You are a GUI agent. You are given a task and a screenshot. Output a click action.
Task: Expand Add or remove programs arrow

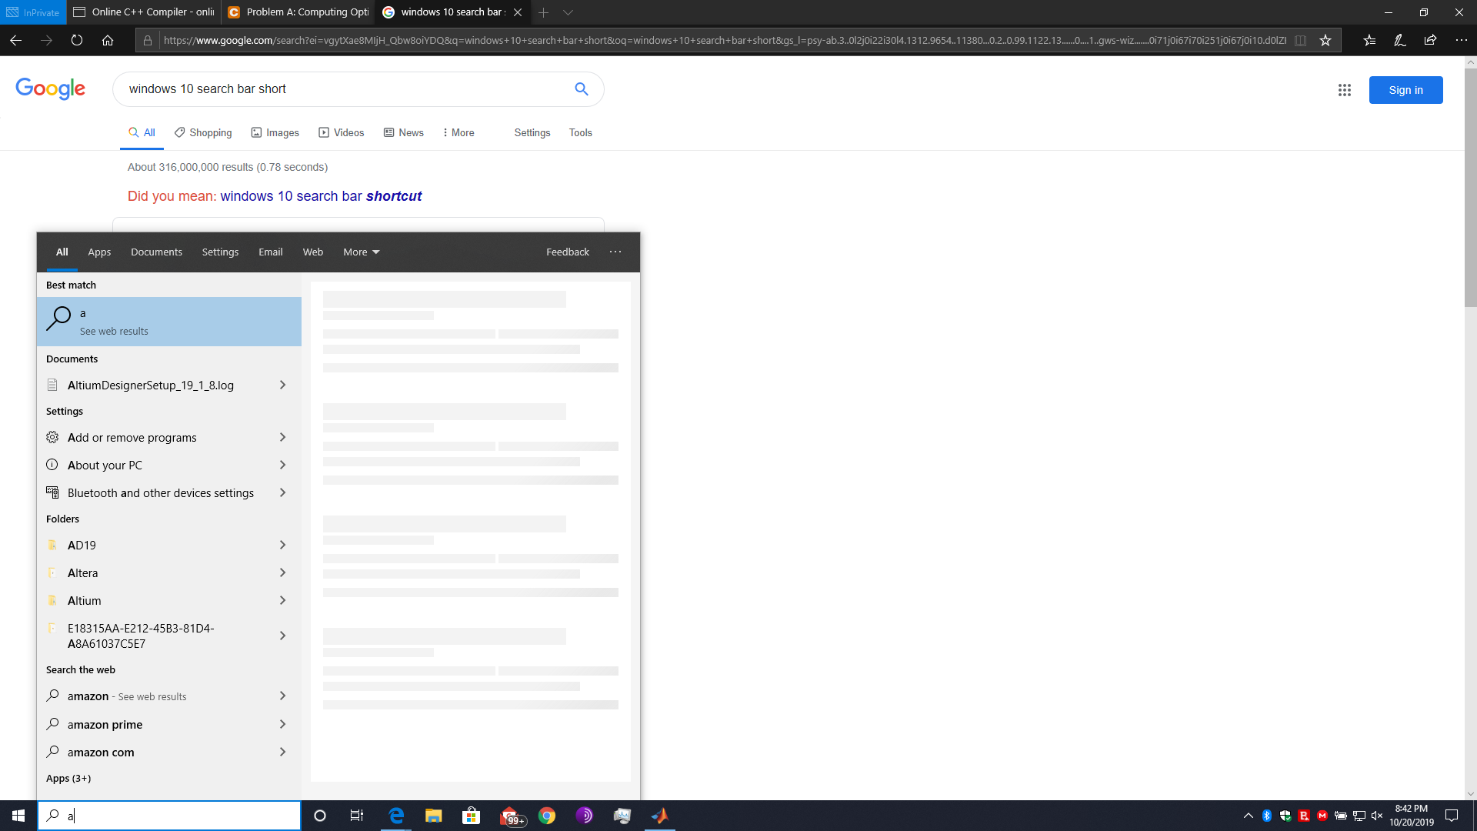click(282, 437)
